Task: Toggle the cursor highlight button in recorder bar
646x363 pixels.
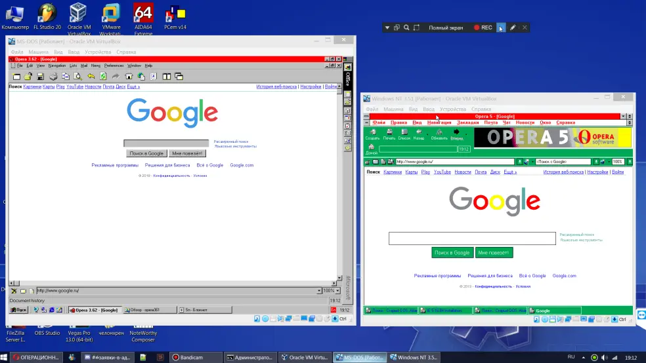Action: [500, 28]
